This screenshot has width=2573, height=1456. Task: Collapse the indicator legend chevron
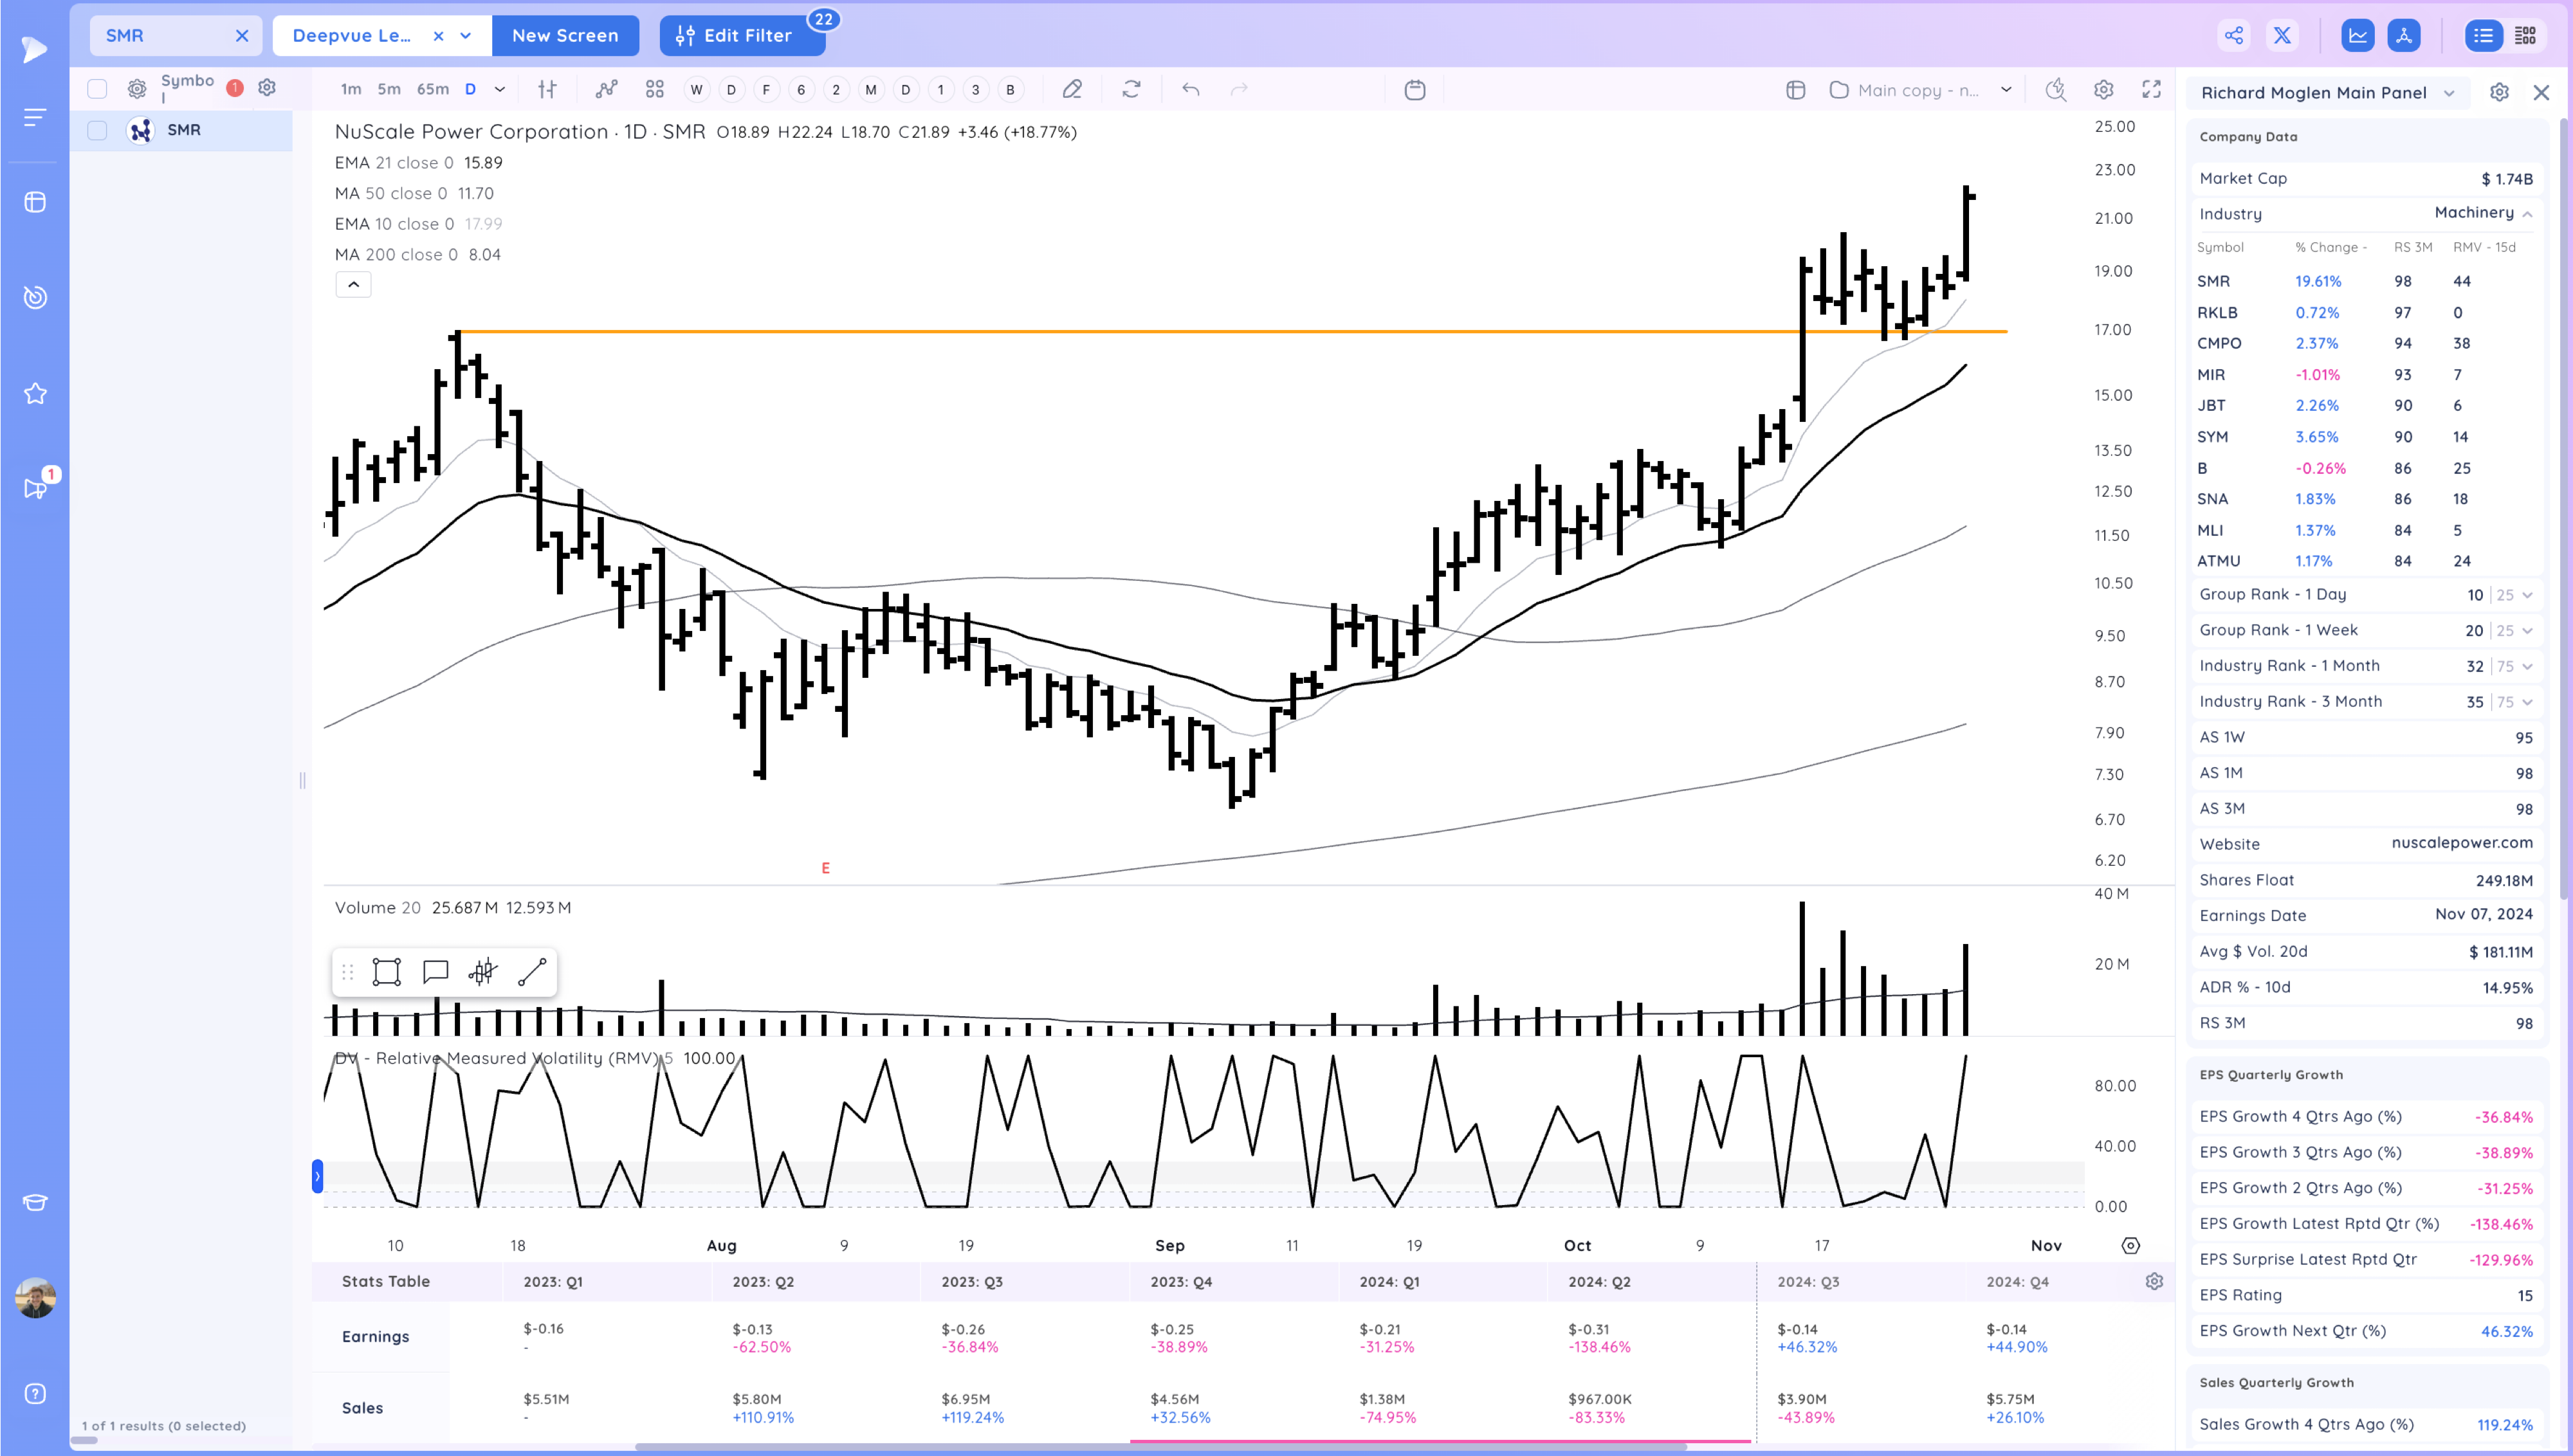tap(353, 285)
